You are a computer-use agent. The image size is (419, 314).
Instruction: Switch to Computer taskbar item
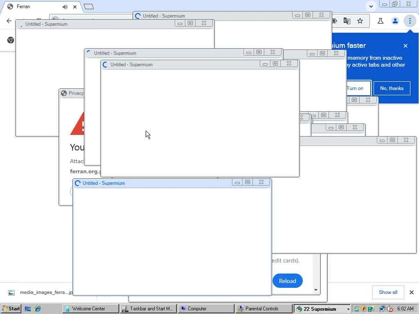pyautogui.click(x=206, y=309)
